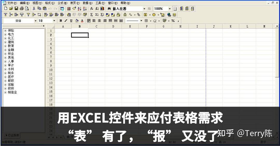This screenshot has height=146, width=280.
Task: Open the 视图(V) menu
Action: click(37, 3)
